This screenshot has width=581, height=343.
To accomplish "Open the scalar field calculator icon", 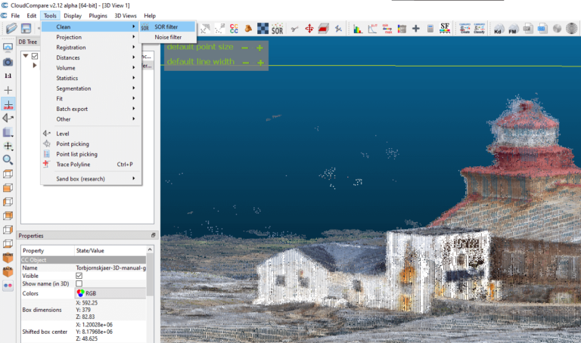I will [x=430, y=29].
